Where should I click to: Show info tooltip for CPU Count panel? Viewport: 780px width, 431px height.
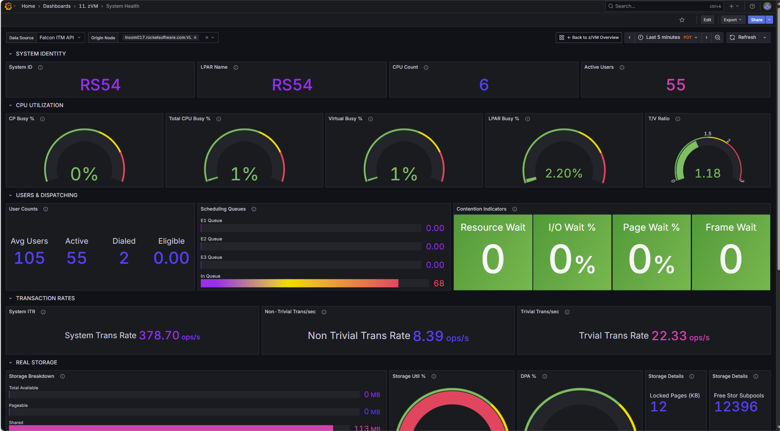426,67
